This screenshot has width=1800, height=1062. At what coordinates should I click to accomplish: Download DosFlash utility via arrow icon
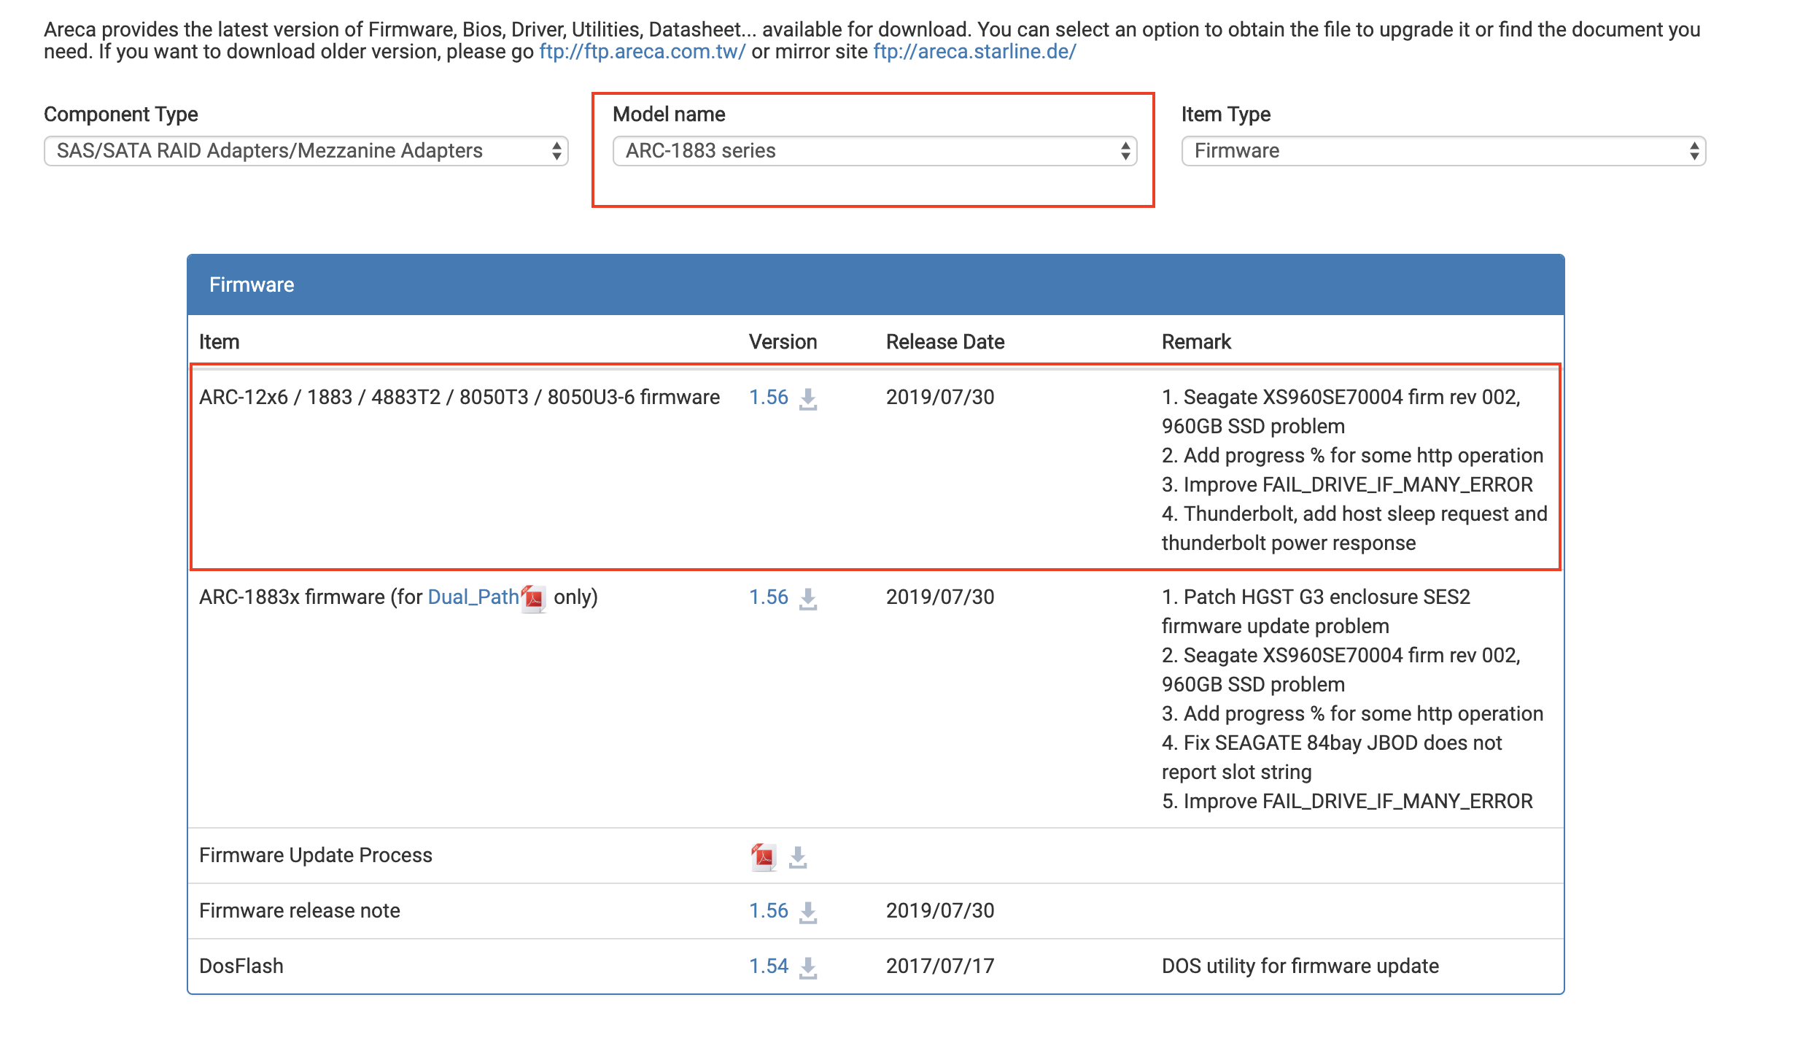pyautogui.click(x=808, y=968)
